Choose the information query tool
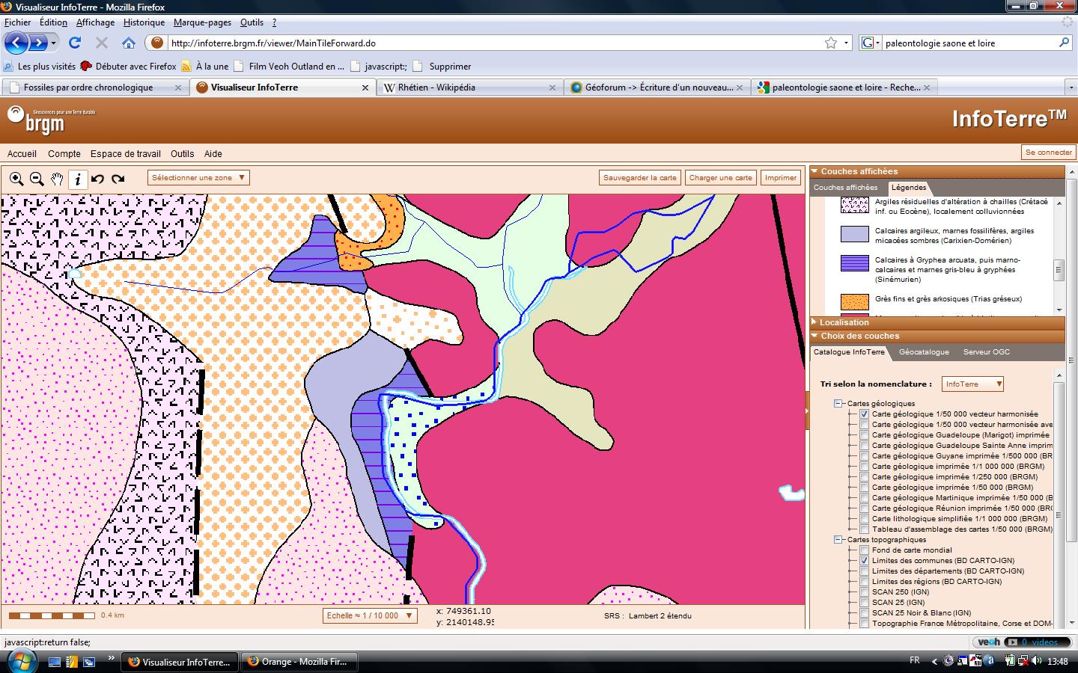Image resolution: width=1078 pixels, height=673 pixels. click(77, 179)
